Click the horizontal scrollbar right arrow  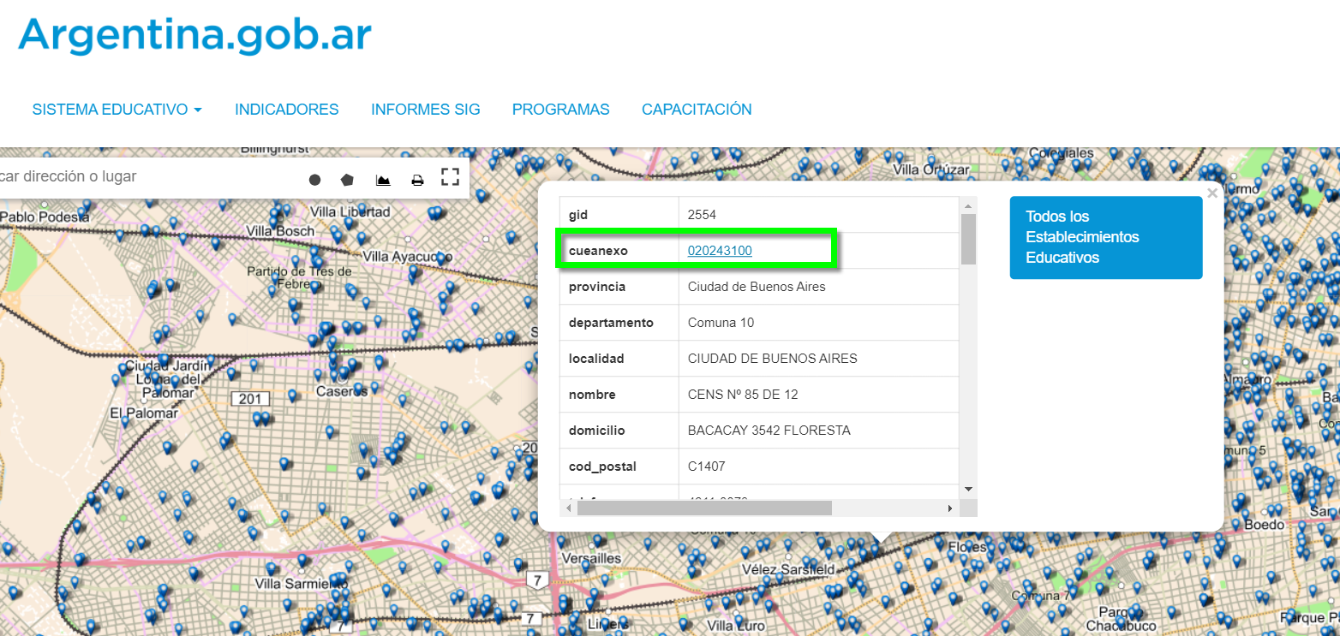click(x=949, y=508)
